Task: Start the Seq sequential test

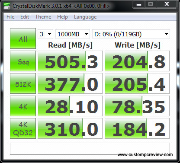Action: (x=23, y=61)
